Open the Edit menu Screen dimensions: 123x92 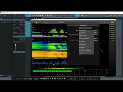[3, 14]
